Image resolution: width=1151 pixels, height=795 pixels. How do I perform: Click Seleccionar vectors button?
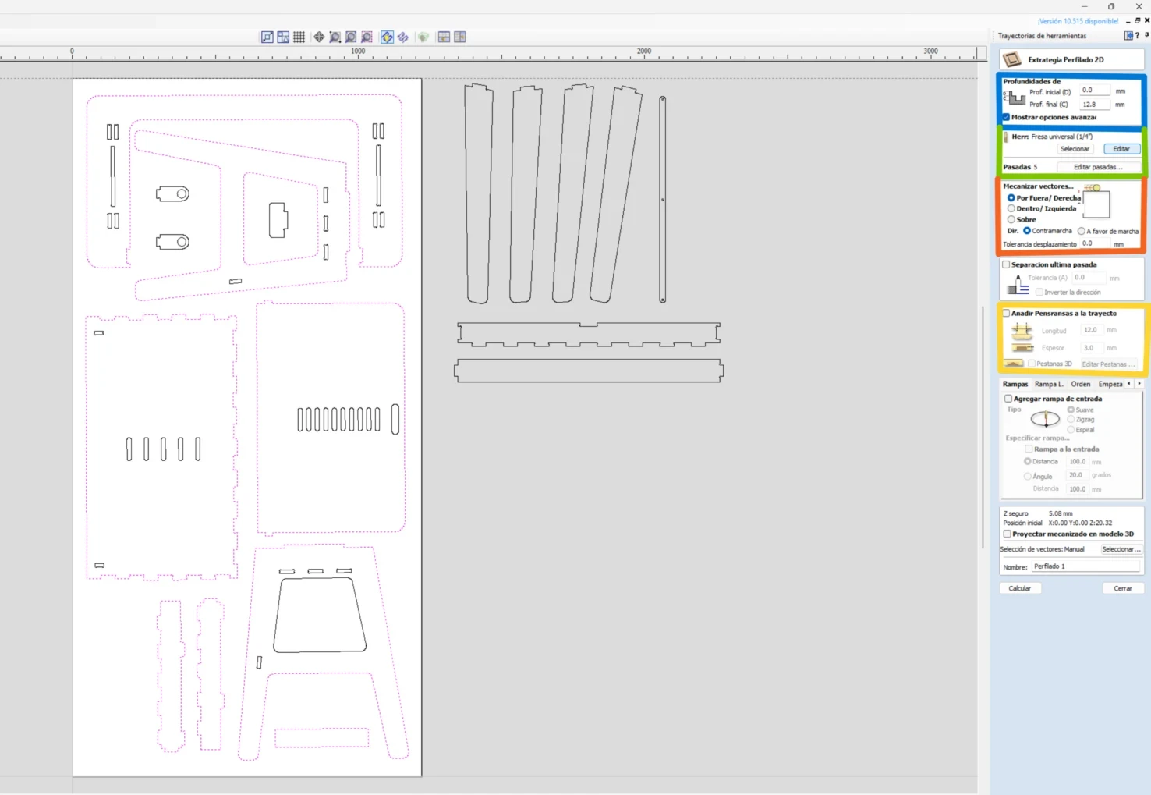(x=1121, y=549)
